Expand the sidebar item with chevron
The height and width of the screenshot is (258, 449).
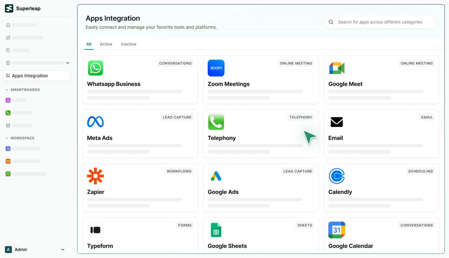pos(68,63)
